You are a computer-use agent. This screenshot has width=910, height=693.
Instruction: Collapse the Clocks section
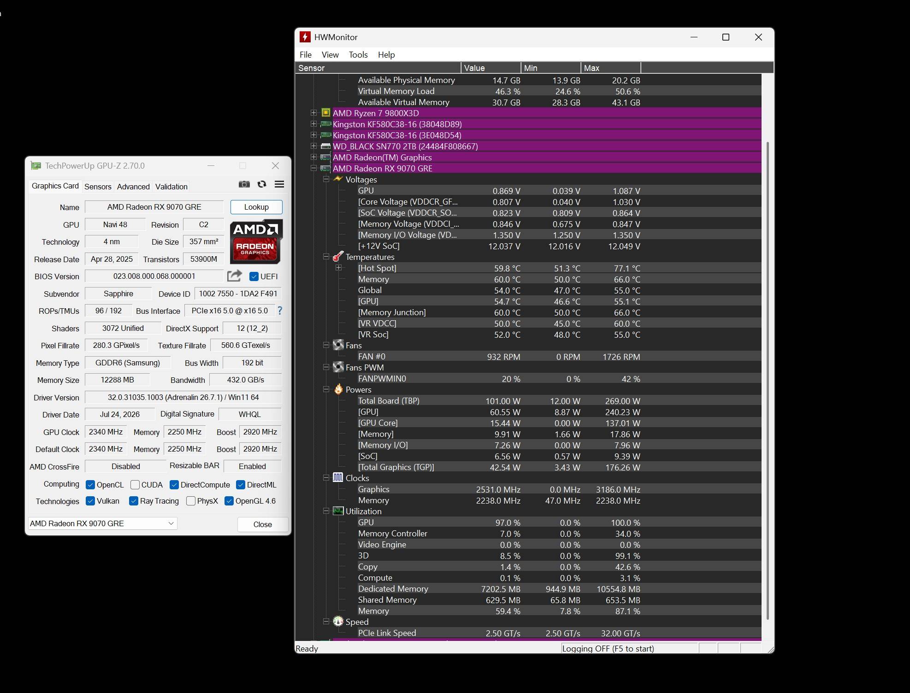(326, 478)
